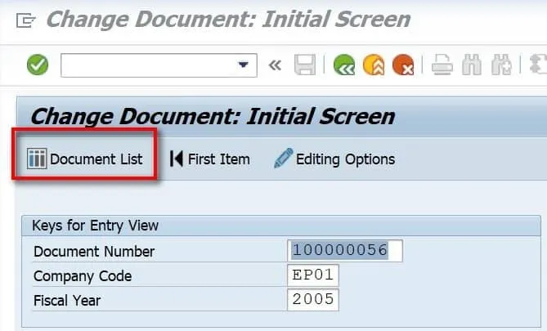Screen dimensions: 547x331
Task: Click the green Enter checkmark icon
Action: coord(38,65)
